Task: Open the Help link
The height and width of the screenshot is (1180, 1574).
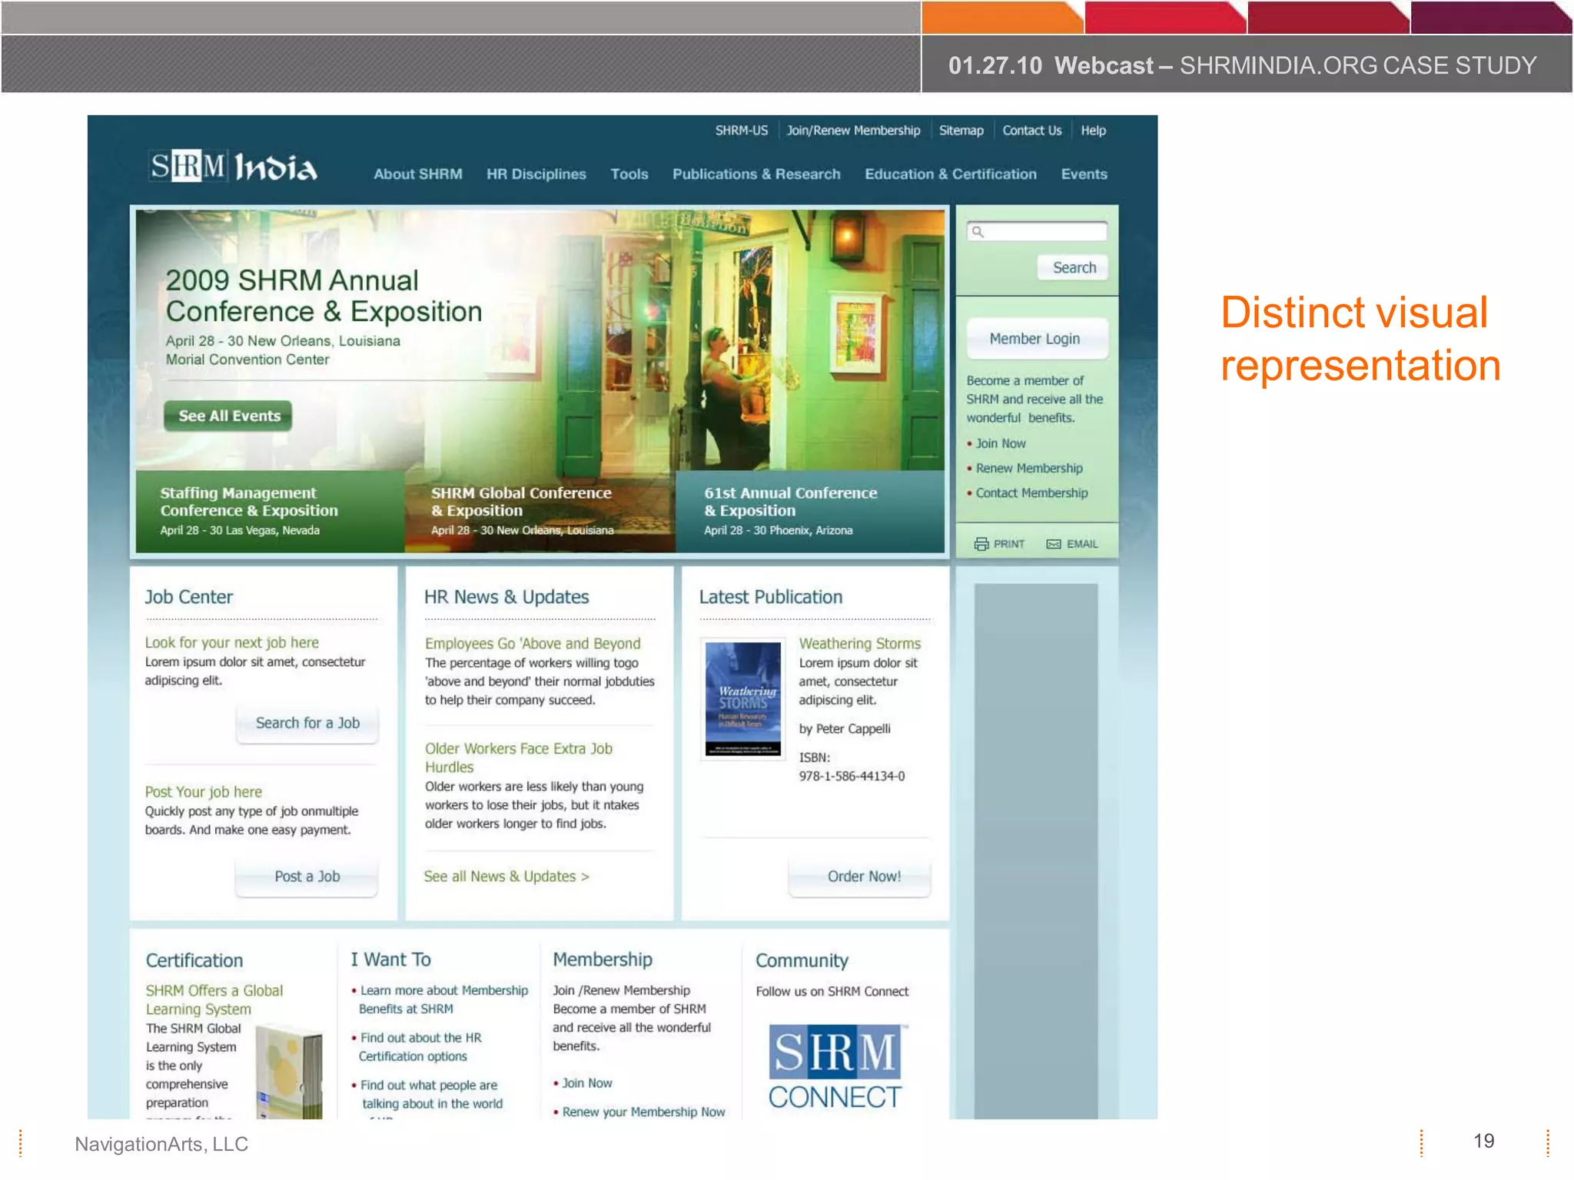Action: pos(1093,131)
